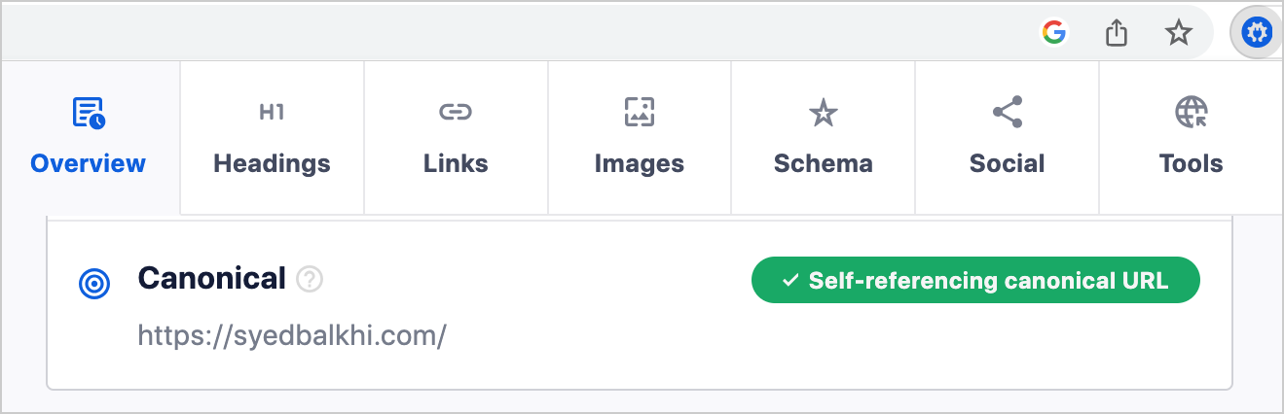The width and height of the screenshot is (1284, 414).
Task: Open the blue gear SEO extension icon
Action: coord(1258,34)
